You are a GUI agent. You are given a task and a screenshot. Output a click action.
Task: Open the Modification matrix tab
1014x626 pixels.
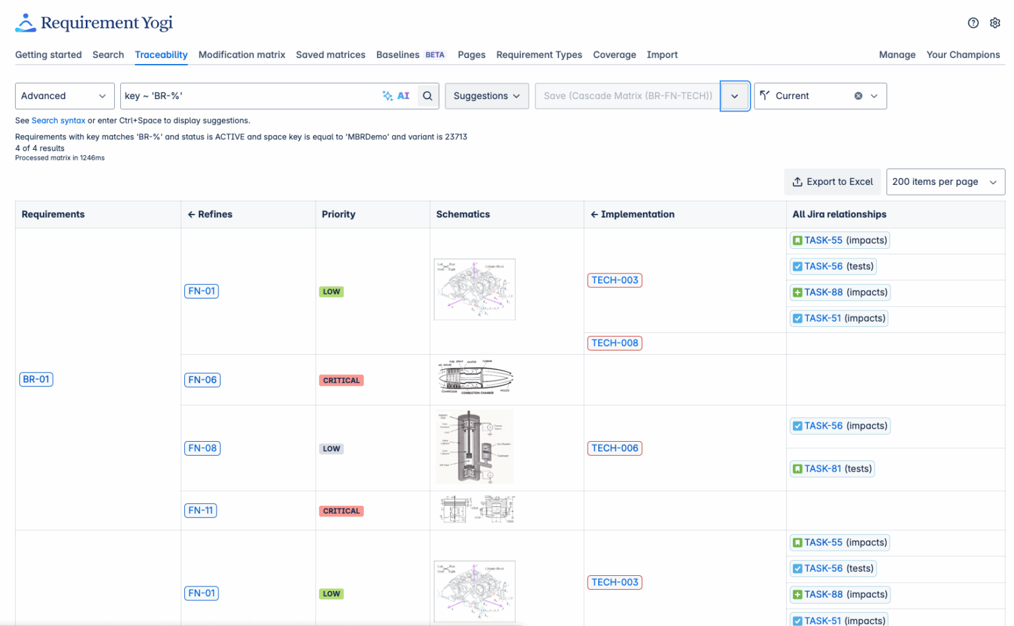[242, 55]
